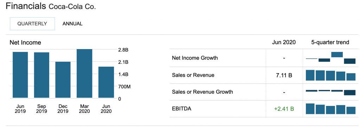Switch to the ANNUAL tab
Viewport: 360px width, 128px height.
coord(72,23)
